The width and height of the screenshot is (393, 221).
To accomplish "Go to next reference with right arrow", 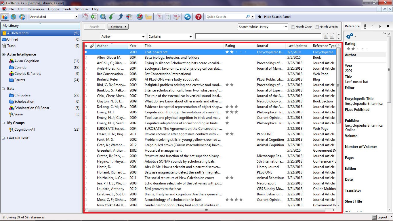I will click(380, 26).
